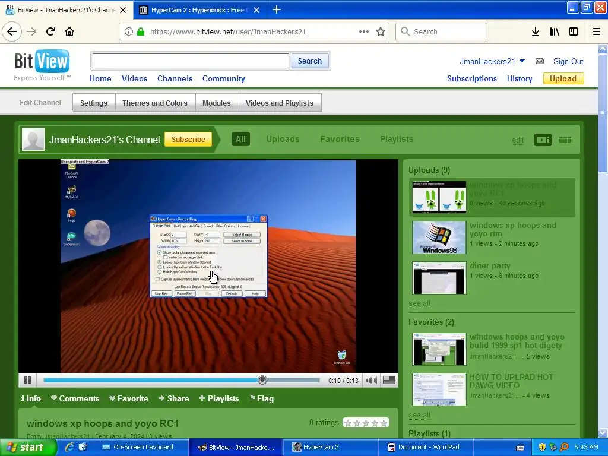Open the BitView inbox envelope icon
Screen dimensions: 608x456
point(539,61)
